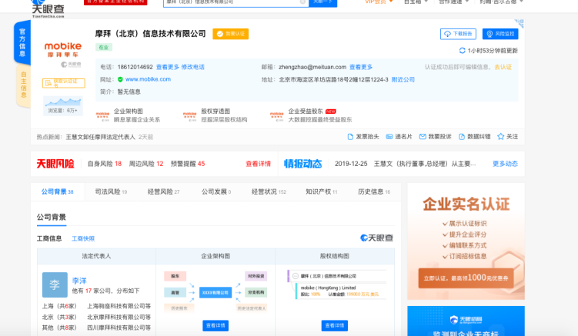Switch to 历史信息 tab
The height and width of the screenshot is (336, 578).
[x=374, y=191]
